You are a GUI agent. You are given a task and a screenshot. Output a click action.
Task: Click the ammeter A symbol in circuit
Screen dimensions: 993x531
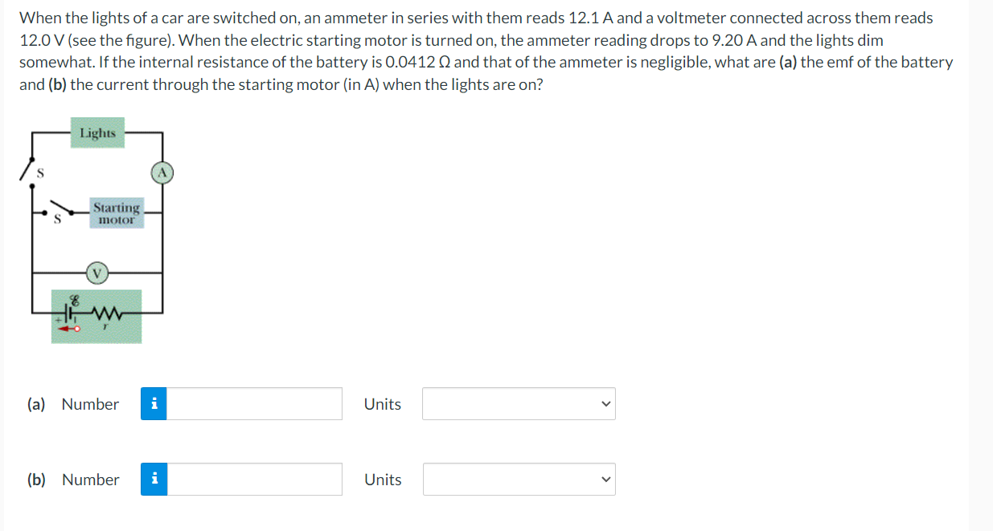pyautogui.click(x=162, y=172)
